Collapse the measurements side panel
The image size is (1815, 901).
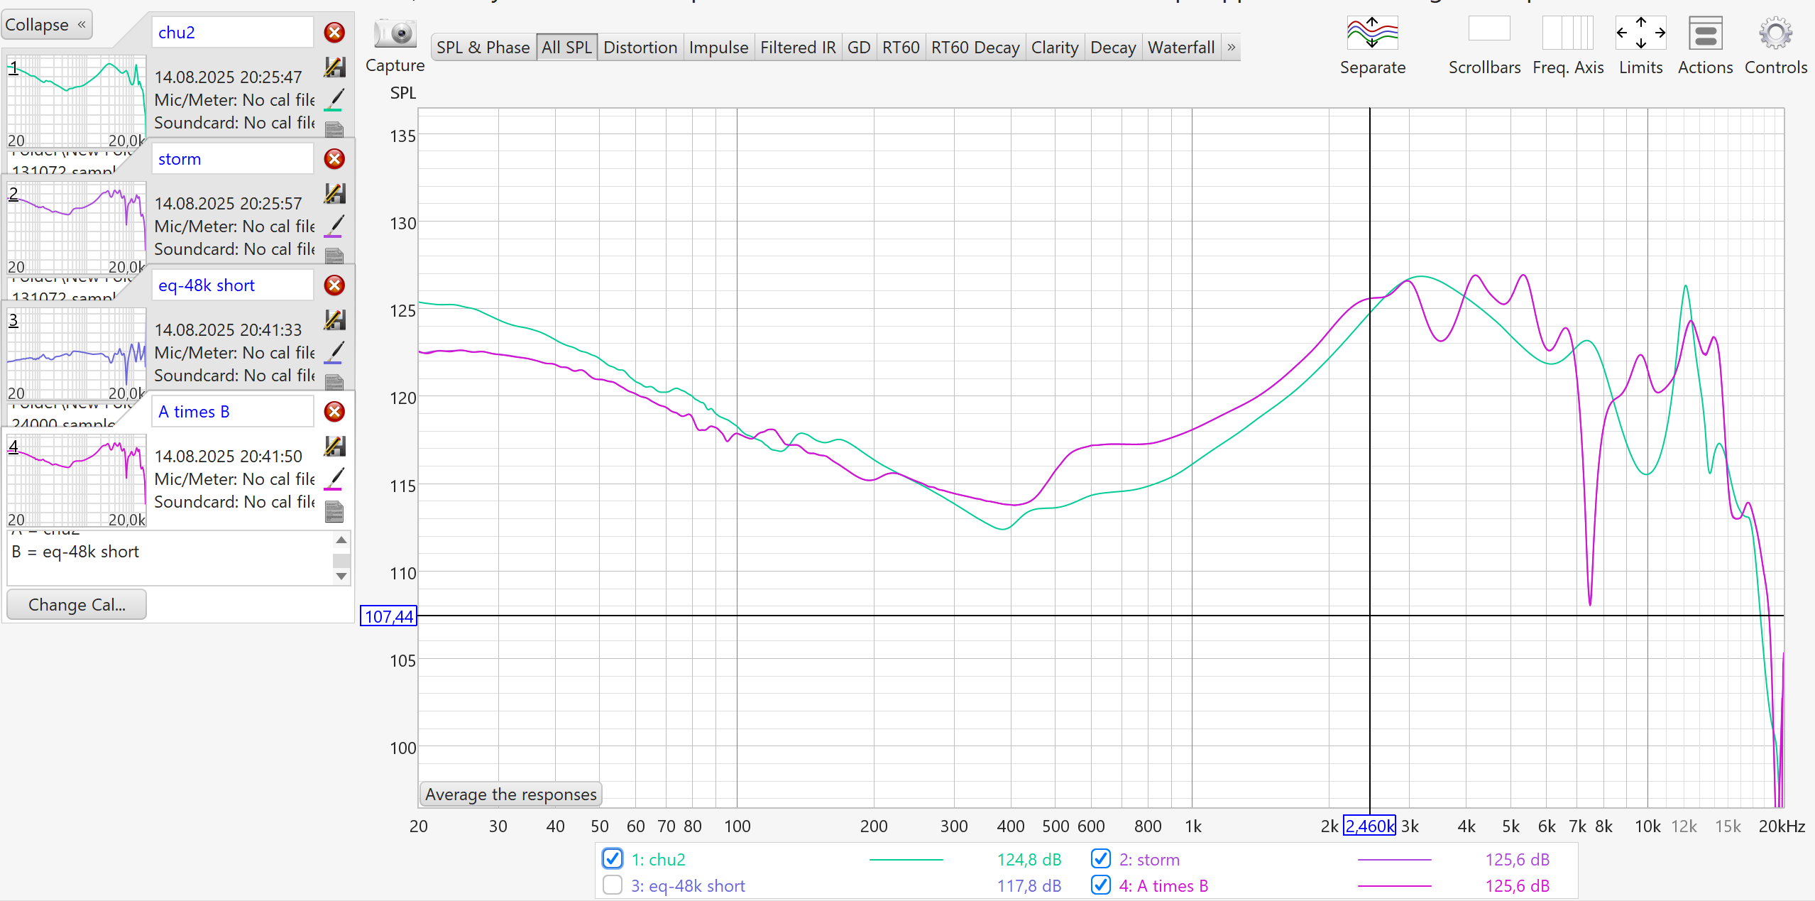(x=46, y=25)
